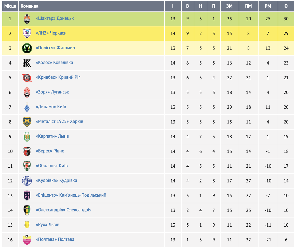The image size is (296, 249).
Task: Open «Епіцентр» Кам'янець-Подільський team link
Action: 71,195
